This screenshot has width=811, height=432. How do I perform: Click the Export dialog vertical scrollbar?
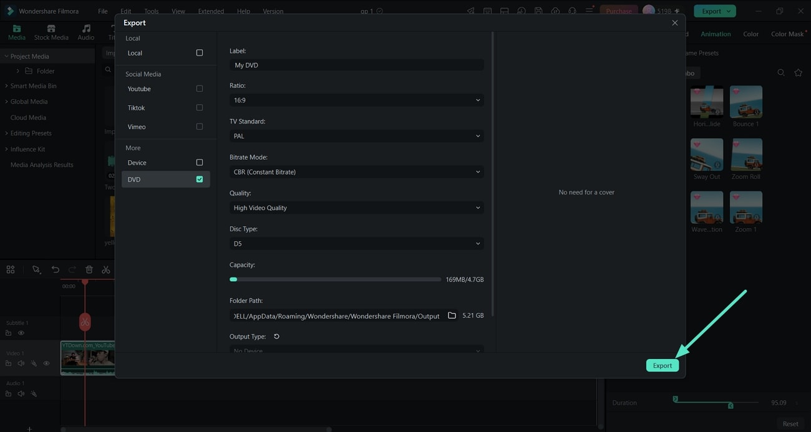coord(493,175)
